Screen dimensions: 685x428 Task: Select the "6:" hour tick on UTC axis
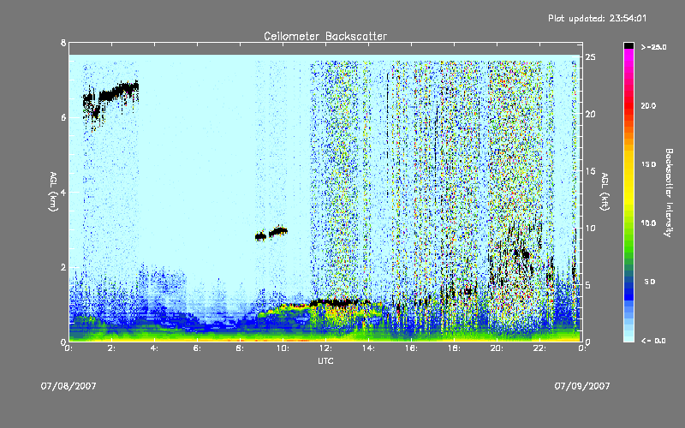(198, 348)
